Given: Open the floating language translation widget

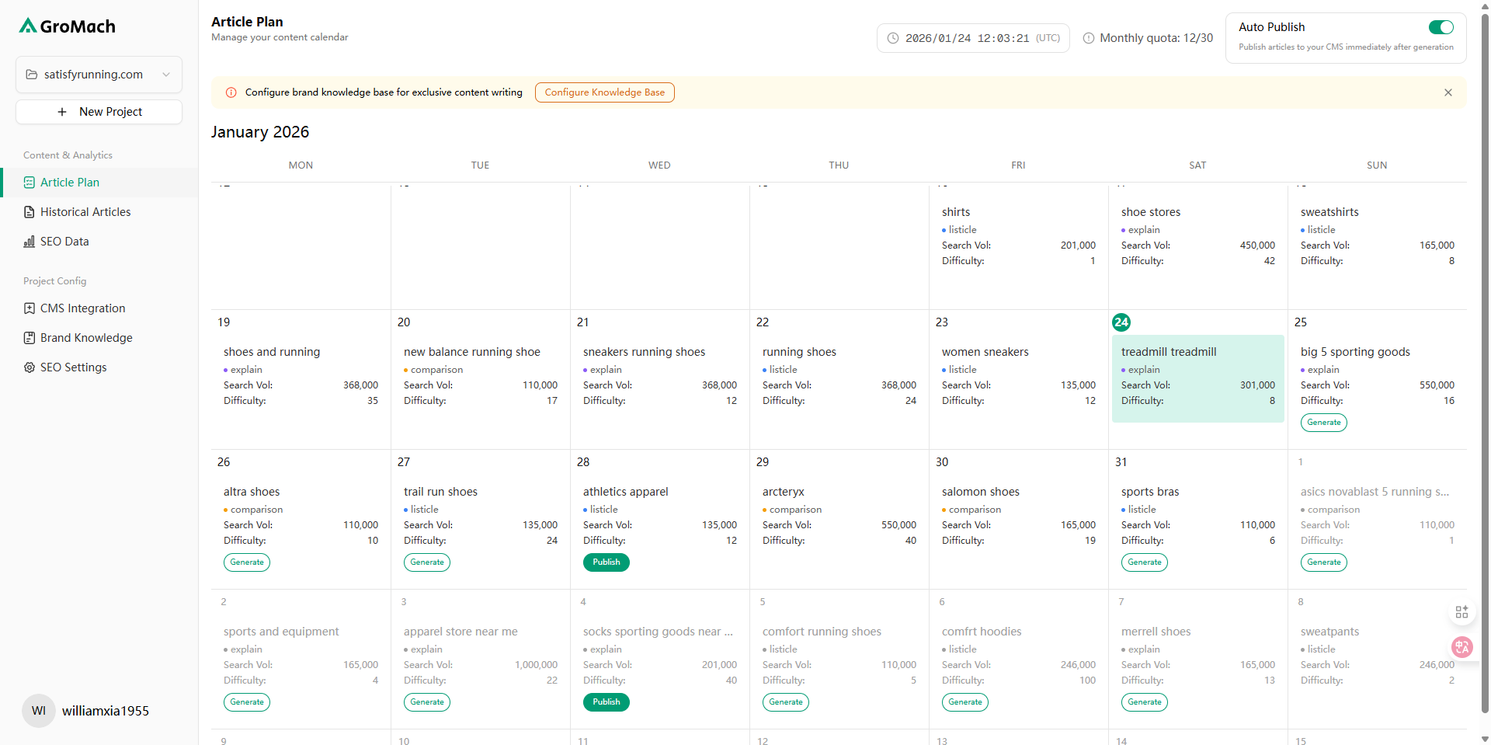Looking at the screenshot, I should click(1462, 647).
